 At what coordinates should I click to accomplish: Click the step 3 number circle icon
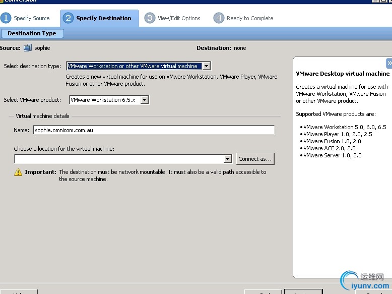[150, 18]
